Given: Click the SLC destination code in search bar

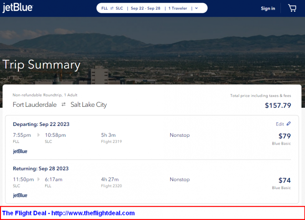Looking at the screenshot, I should [x=119, y=8].
